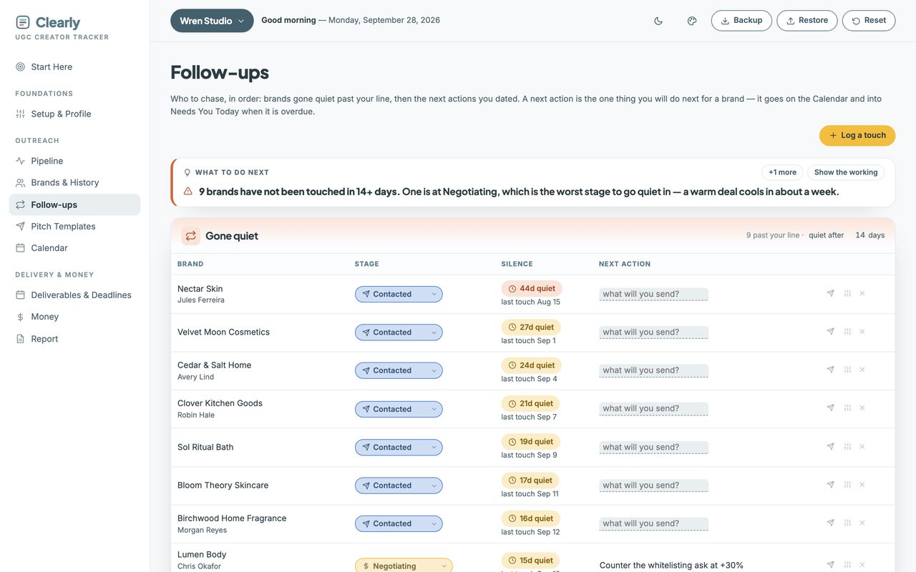The width and height of the screenshot is (916, 572).
Task: Open Pitch Templates in the sidebar
Action: 74,226
